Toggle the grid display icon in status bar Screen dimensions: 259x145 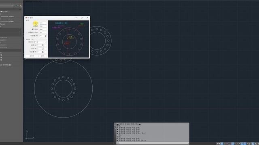[222, 144]
